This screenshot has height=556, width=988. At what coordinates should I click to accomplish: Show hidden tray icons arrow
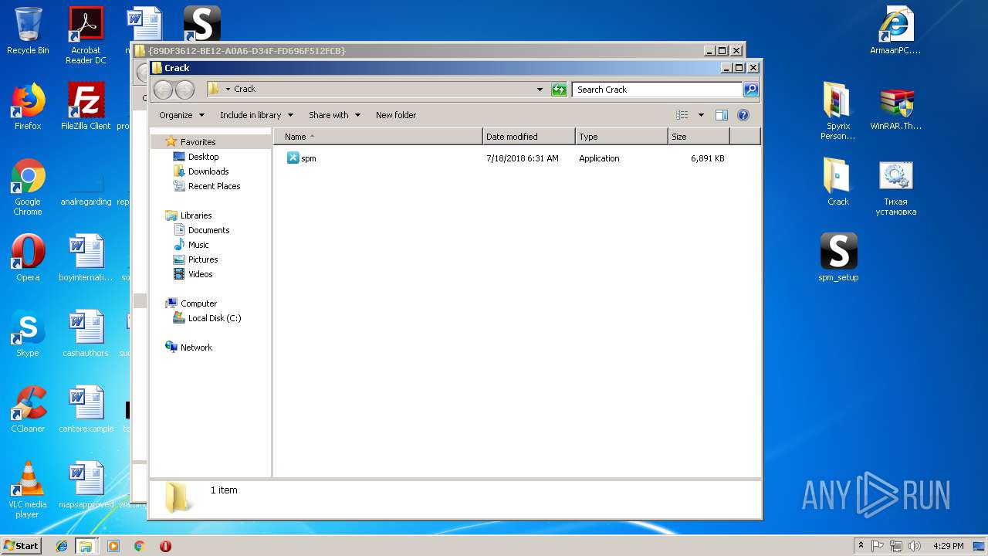click(x=861, y=546)
